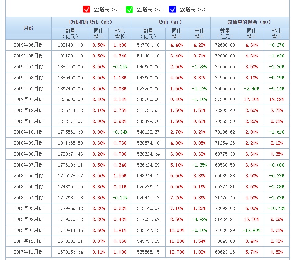The image size is (297, 260).
Task: Toggle the red M2增长 checkbox
Action: click(x=87, y=9)
